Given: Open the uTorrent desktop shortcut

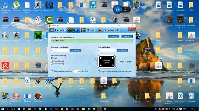Looking at the screenshot, I should [16, 6].
